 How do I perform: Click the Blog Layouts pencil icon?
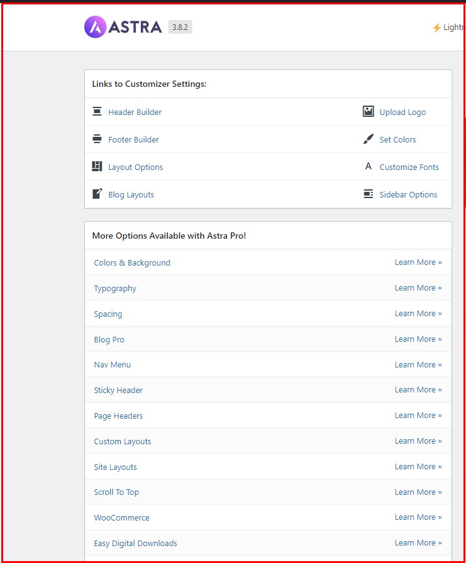click(97, 194)
